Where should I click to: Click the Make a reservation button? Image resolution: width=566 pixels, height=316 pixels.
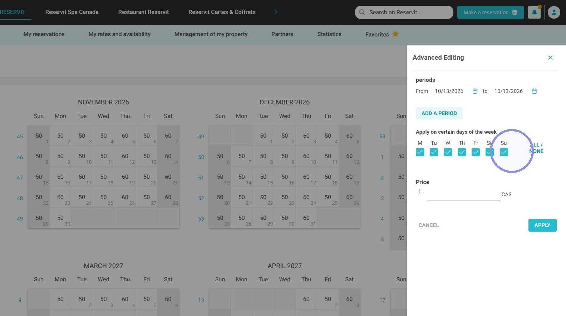491,12
